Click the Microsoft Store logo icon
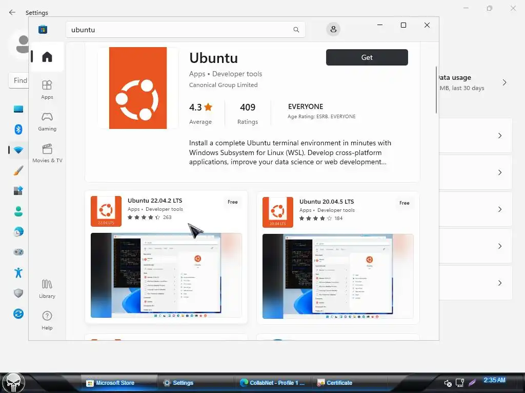The height and width of the screenshot is (393, 525). (x=43, y=29)
